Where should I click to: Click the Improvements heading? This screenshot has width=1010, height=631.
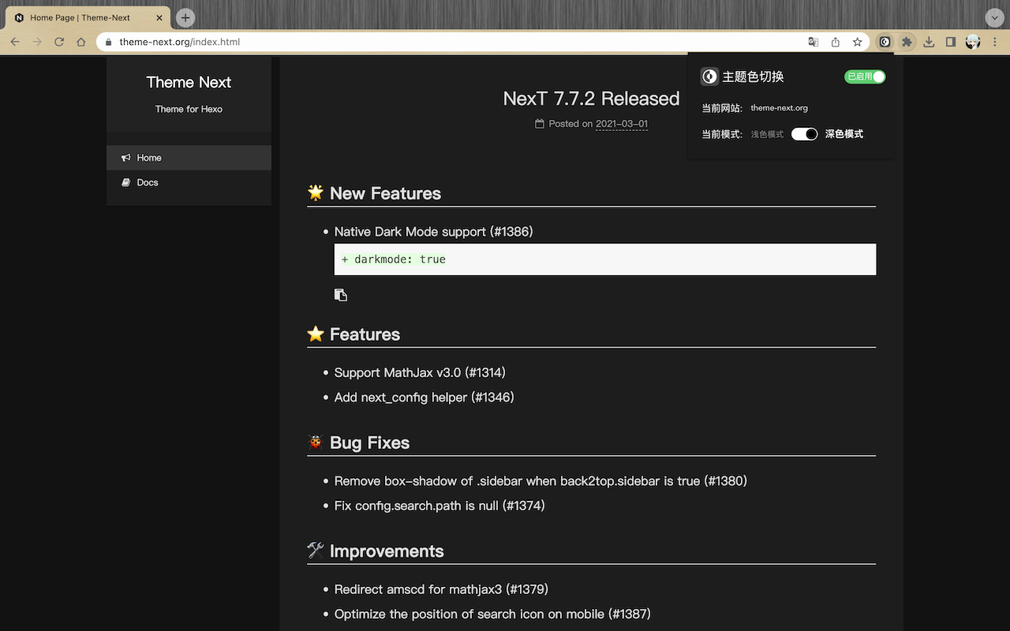[387, 551]
